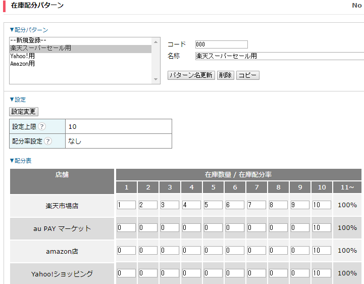
Task: Click 楽天市場店 quantity 5 input field
Action: [x=213, y=205]
